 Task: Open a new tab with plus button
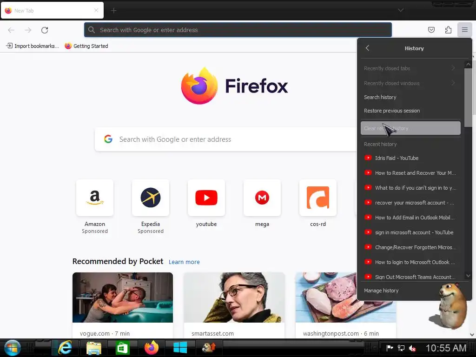[113, 11]
